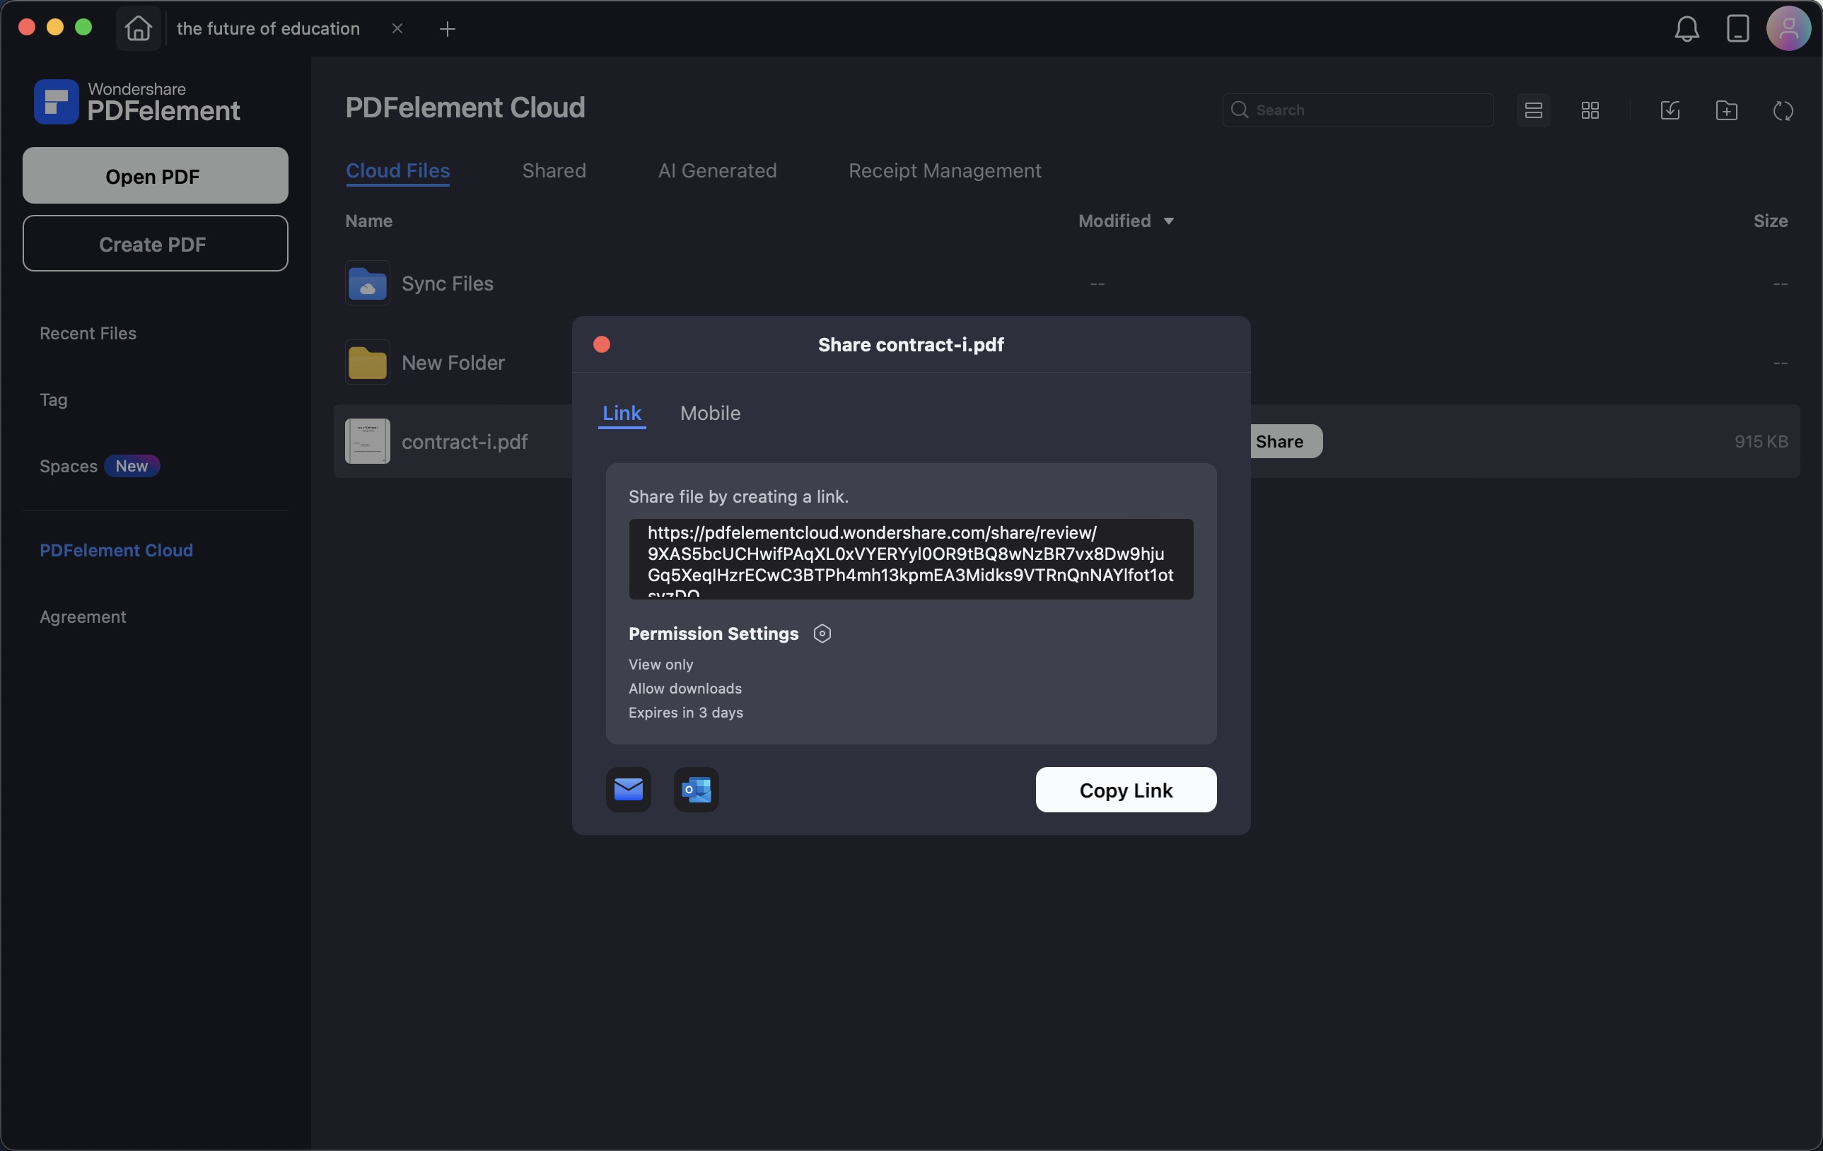Viewport: 1823px width, 1151px height.
Task: Select the Sync Files row name
Action: point(448,283)
